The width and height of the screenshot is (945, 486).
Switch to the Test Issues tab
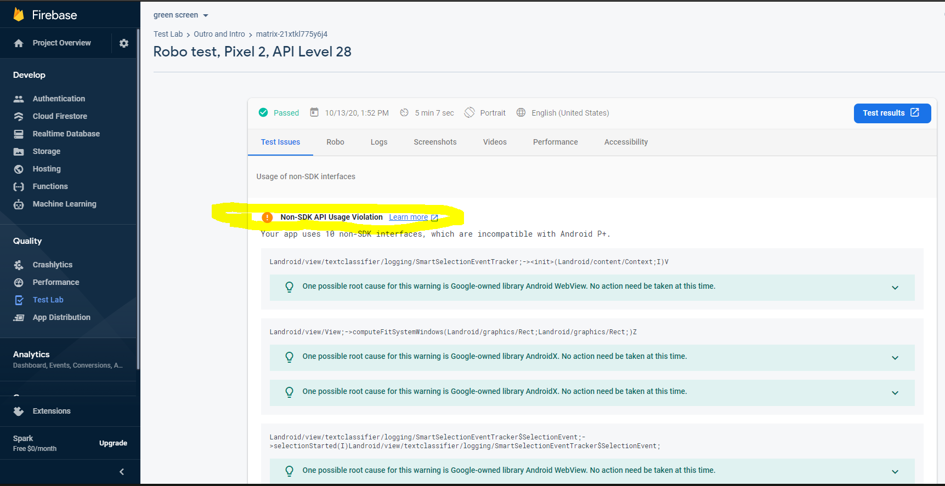tap(280, 142)
